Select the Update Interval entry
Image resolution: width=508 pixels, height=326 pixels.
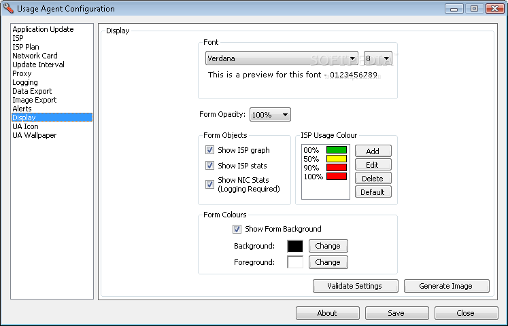38,65
